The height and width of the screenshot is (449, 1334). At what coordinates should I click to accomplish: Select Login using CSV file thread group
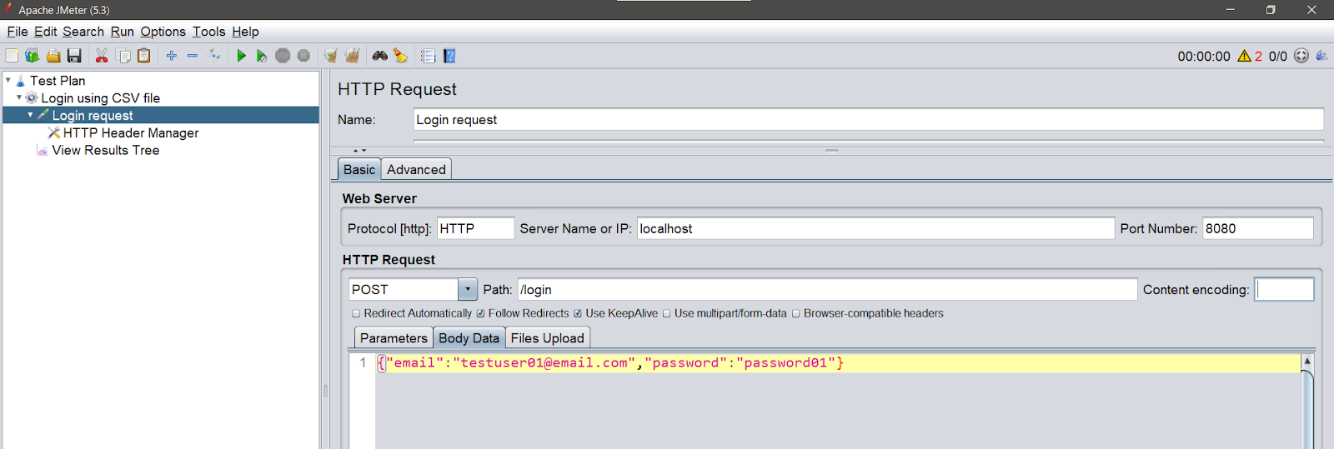[101, 97]
